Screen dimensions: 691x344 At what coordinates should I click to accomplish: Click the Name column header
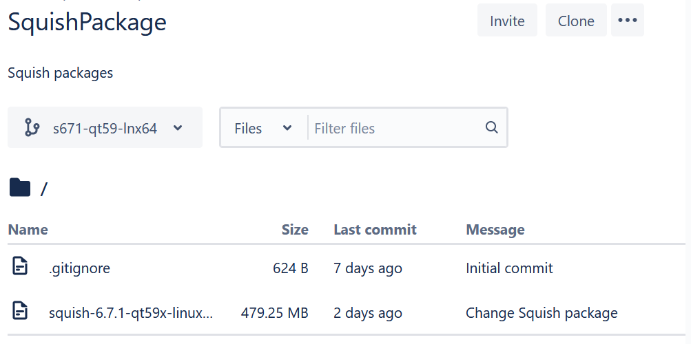[28, 230]
